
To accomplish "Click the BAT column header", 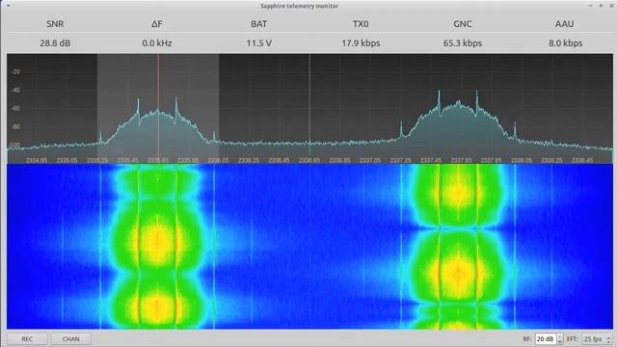I will pos(259,24).
